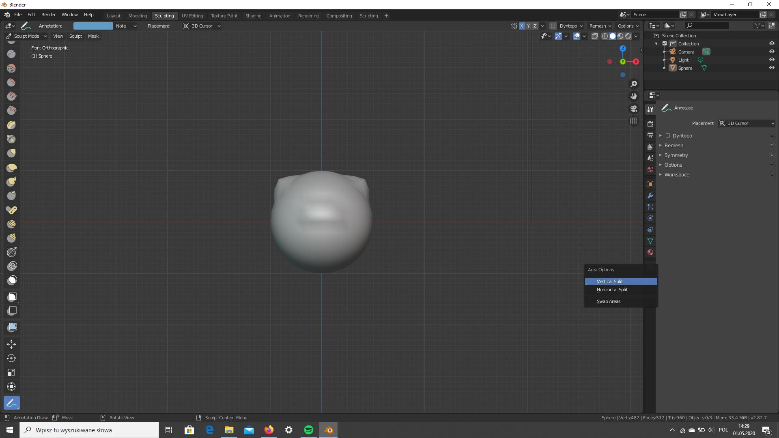Select the Annotate tool at toolbar bottom
This screenshot has height=438, width=779.
11,403
